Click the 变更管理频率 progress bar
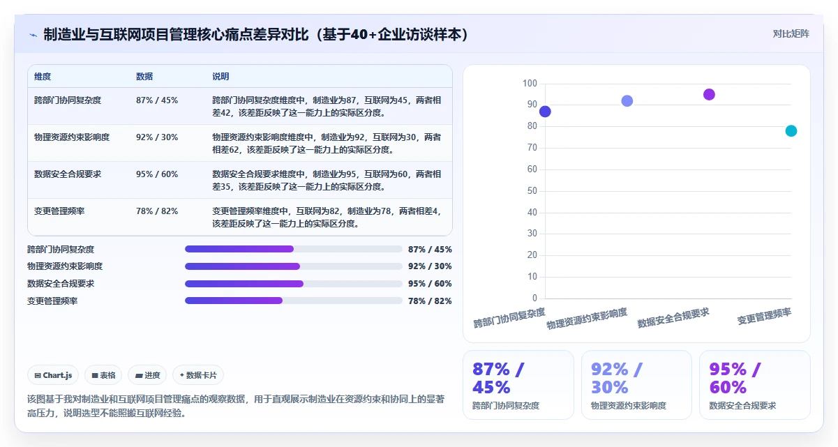 (x=294, y=301)
